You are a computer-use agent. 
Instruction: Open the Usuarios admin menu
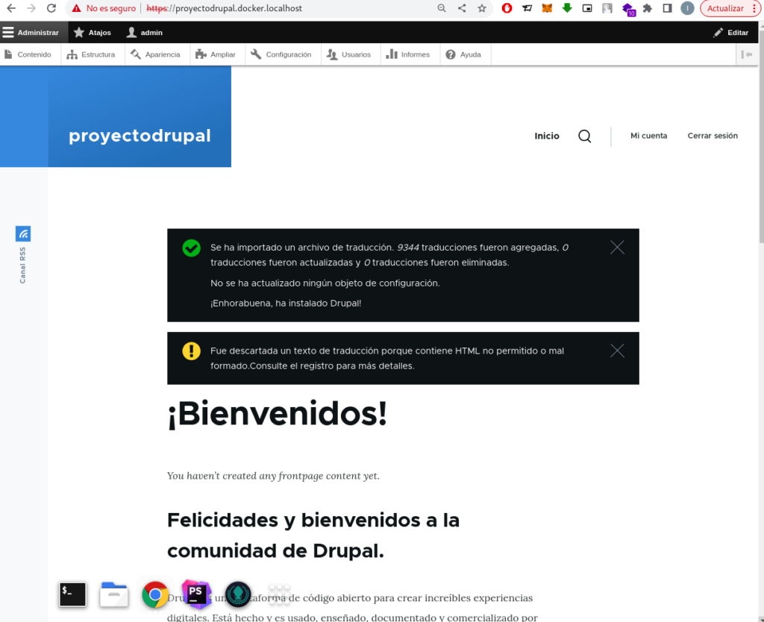[x=349, y=54]
